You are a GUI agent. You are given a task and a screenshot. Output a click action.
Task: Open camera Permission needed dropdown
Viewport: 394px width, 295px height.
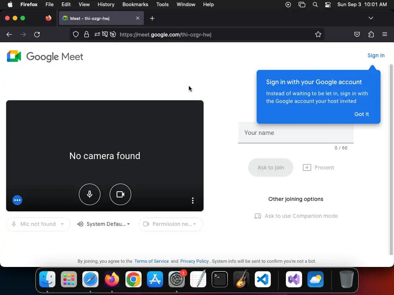tap(170, 224)
